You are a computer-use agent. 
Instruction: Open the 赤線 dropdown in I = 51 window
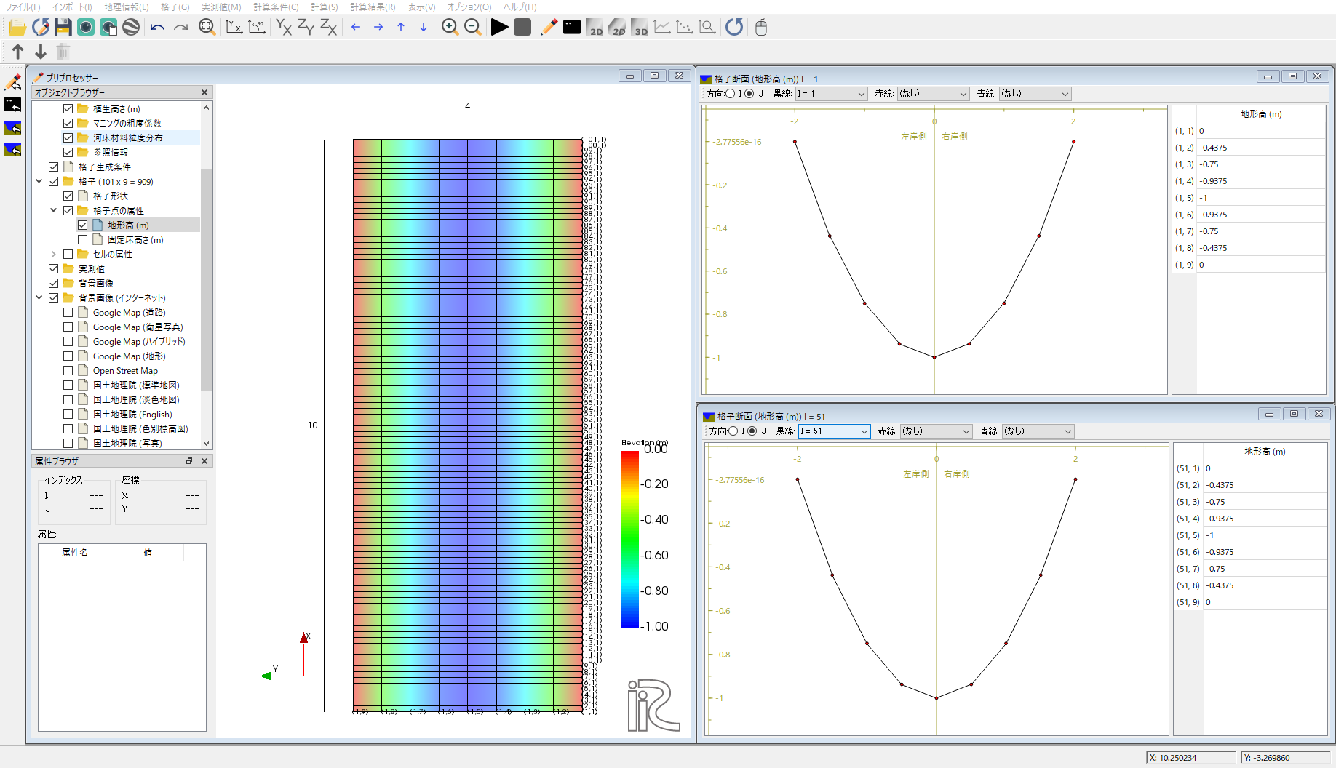pos(936,431)
